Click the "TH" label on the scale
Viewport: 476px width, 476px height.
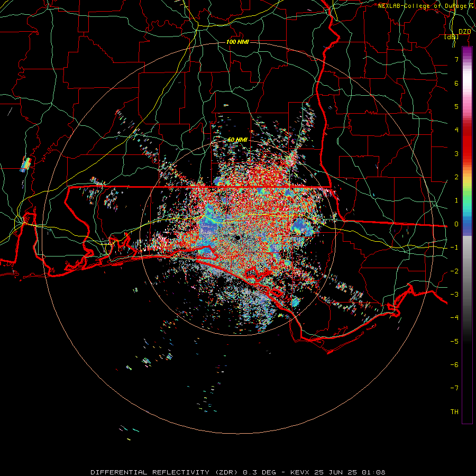click(454, 412)
